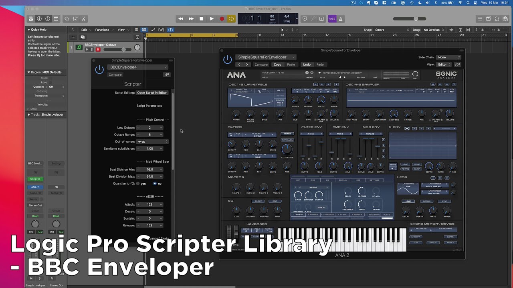Select the Quantize to ^2 yes radio button
The image size is (513, 288).
point(138,184)
